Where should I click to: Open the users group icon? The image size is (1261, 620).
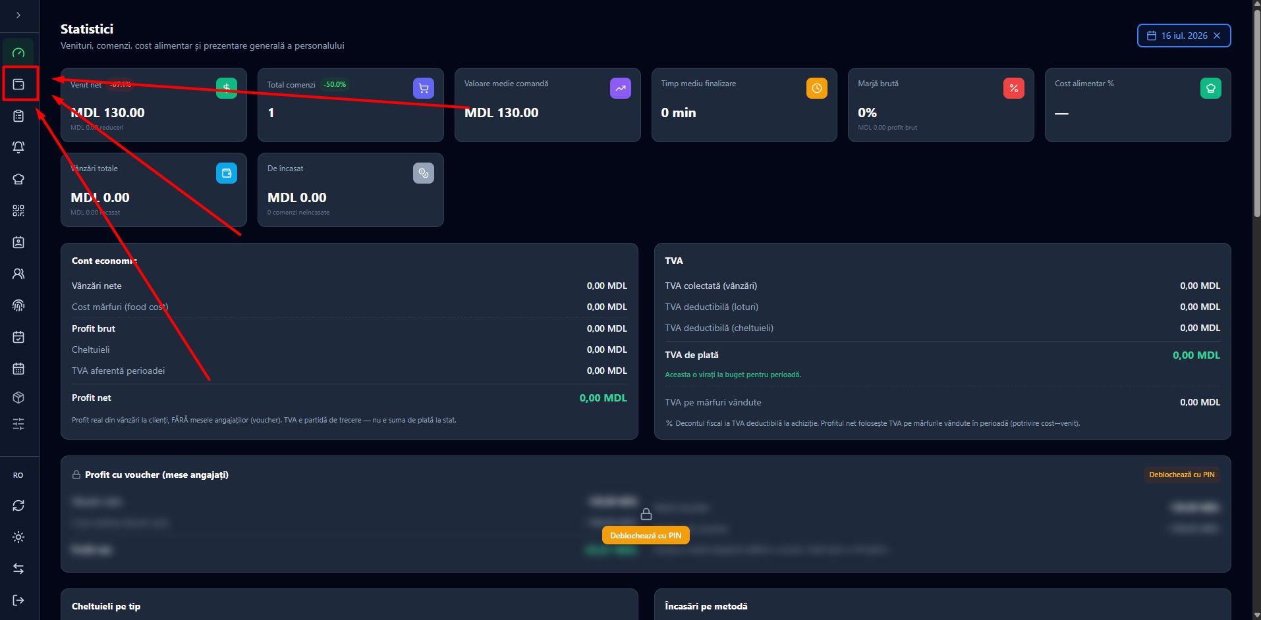pyautogui.click(x=18, y=274)
